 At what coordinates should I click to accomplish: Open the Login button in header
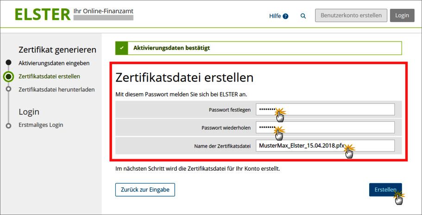(x=402, y=15)
